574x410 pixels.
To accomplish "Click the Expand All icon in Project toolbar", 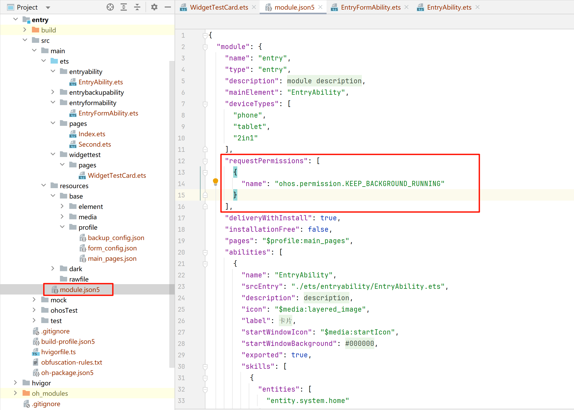I will pyautogui.click(x=124, y=7).
